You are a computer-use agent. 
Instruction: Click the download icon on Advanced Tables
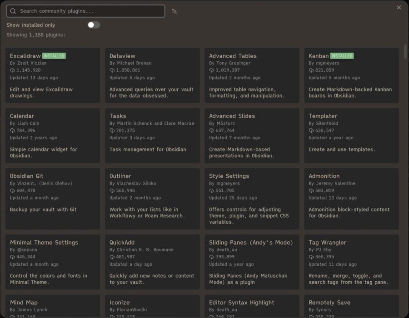pos(211,70)
